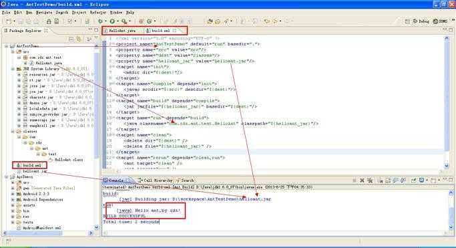
Task: Open the Refactor menu
Action: coord(97,13)
